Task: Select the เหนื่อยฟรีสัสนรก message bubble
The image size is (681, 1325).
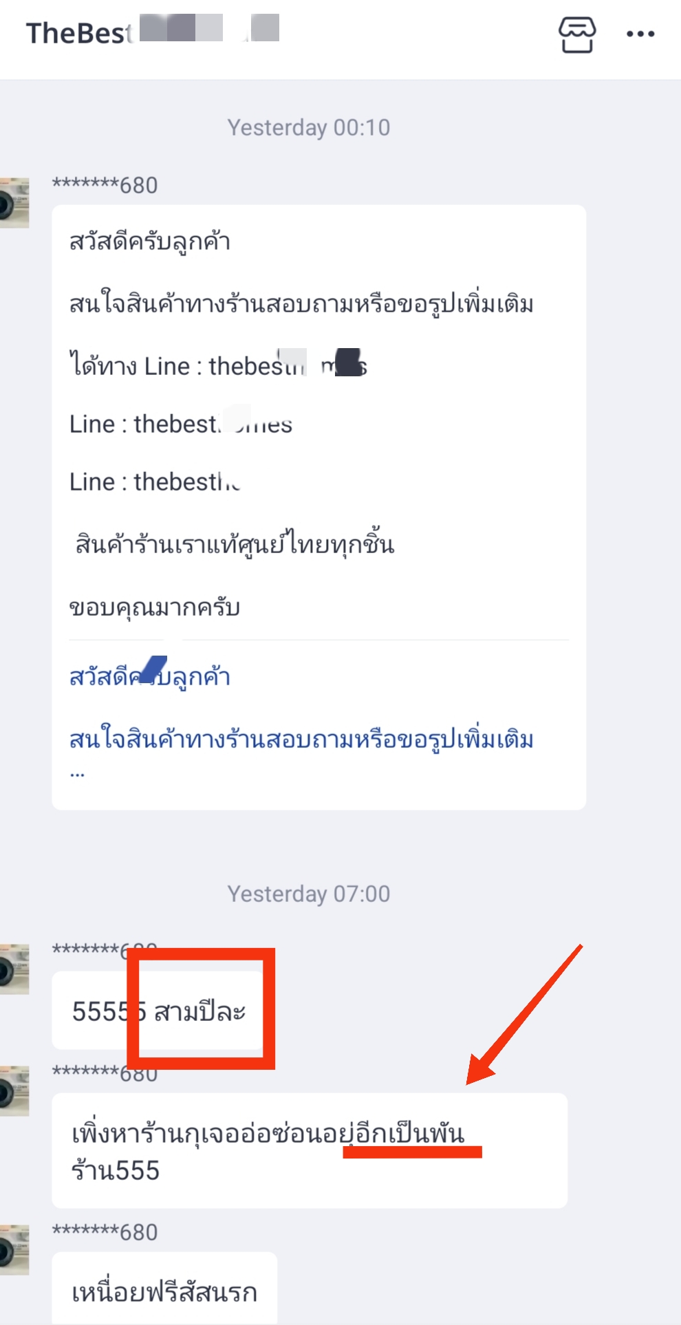Action: pyautogui.click(x=164, y=1288)
